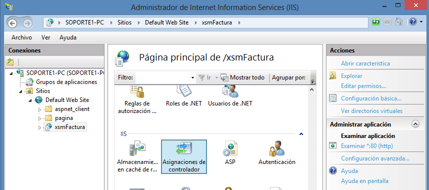Select Grupos de aplicaciones in tree
The image size is (429, 190).
[x=66, y=82]
